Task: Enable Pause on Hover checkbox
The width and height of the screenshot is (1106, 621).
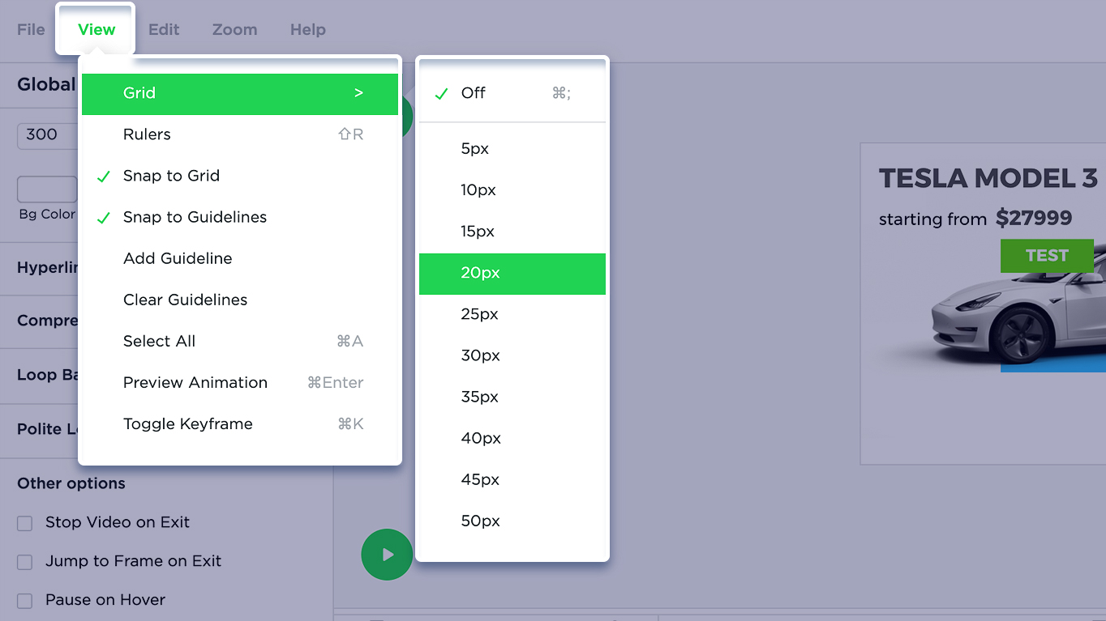Action: point(25,601)
